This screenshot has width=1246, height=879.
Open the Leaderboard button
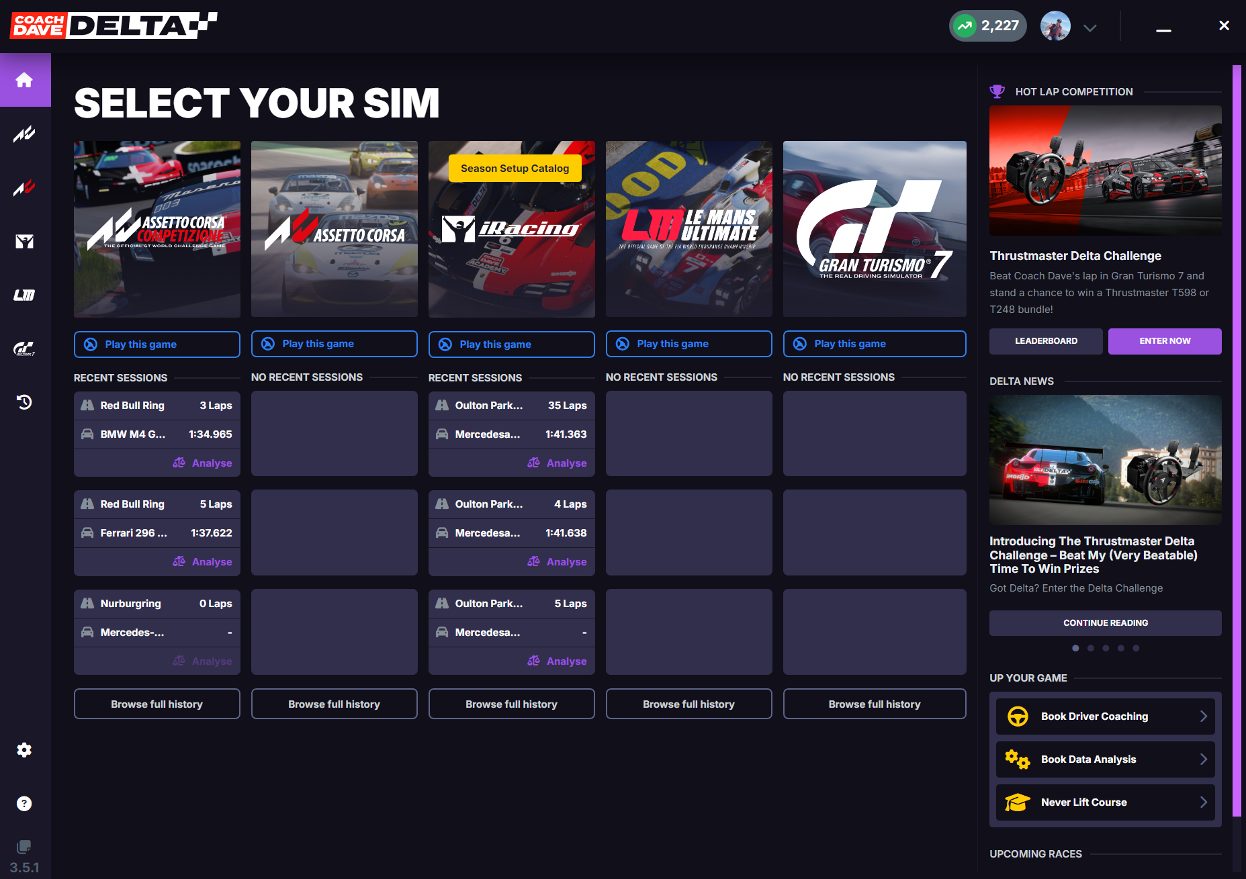[x=1046, y=341]
